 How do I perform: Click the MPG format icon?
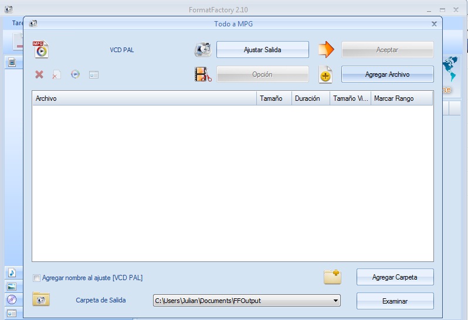pos(40,49)
